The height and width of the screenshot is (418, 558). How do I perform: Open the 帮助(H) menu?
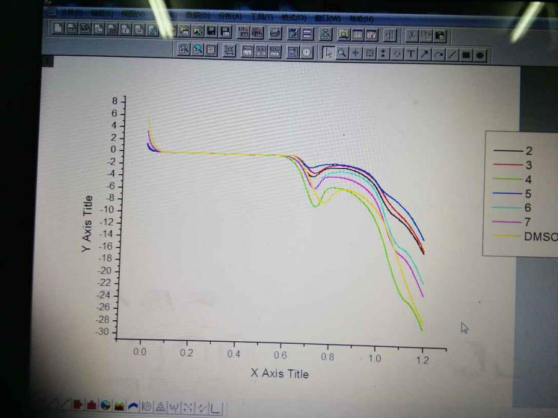pos(361,19)
